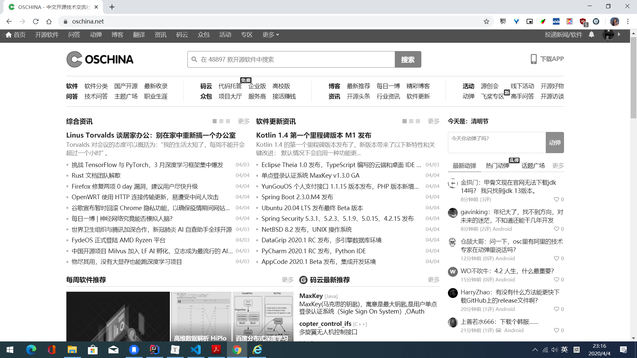Screen dimensions: 637x358
Task: Expand hidden icons in the system tray
Action: point(534,350)
